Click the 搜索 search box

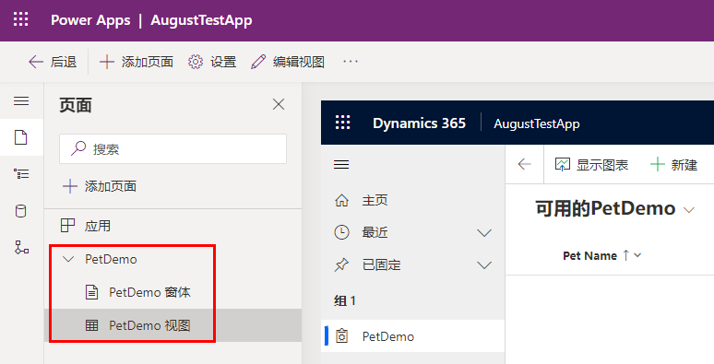pyautogui.click(x=173, y=148)
